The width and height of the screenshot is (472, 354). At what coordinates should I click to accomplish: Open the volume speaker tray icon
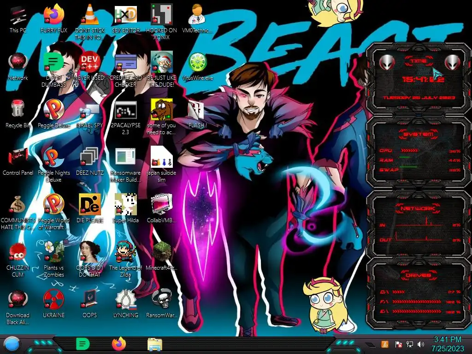point(421,344)
